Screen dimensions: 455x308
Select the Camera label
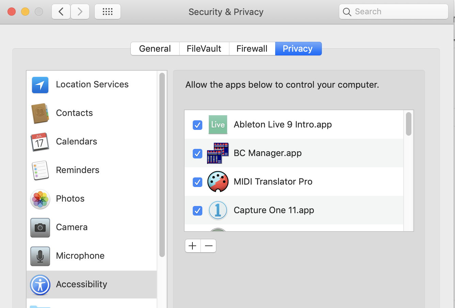click(72, 227)
